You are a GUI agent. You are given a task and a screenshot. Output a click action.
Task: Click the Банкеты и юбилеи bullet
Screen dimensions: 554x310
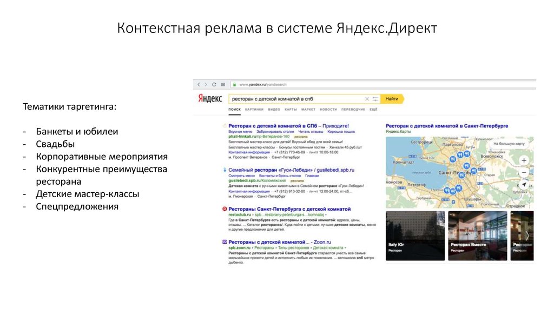77,132
